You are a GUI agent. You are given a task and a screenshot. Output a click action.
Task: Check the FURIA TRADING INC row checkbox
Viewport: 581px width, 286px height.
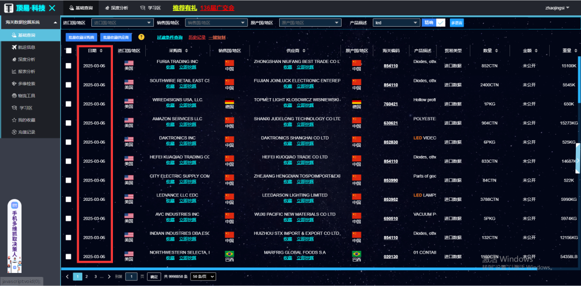[x=69, y=66]
